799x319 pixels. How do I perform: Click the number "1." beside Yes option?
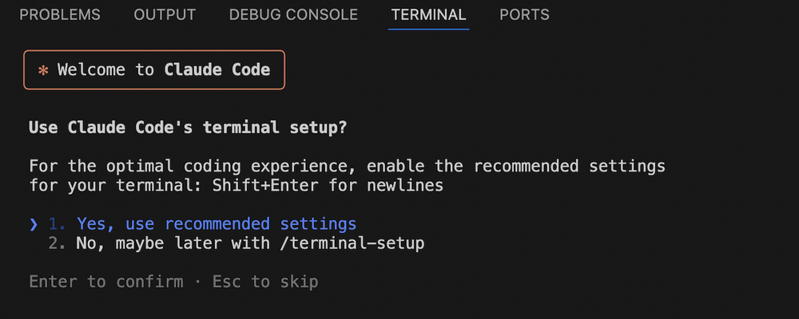point(58,223)
